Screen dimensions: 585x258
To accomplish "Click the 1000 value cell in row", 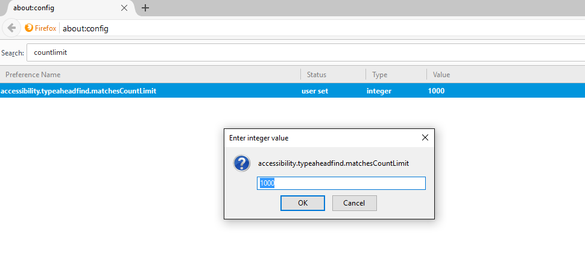I will click(x=435, y=91).
